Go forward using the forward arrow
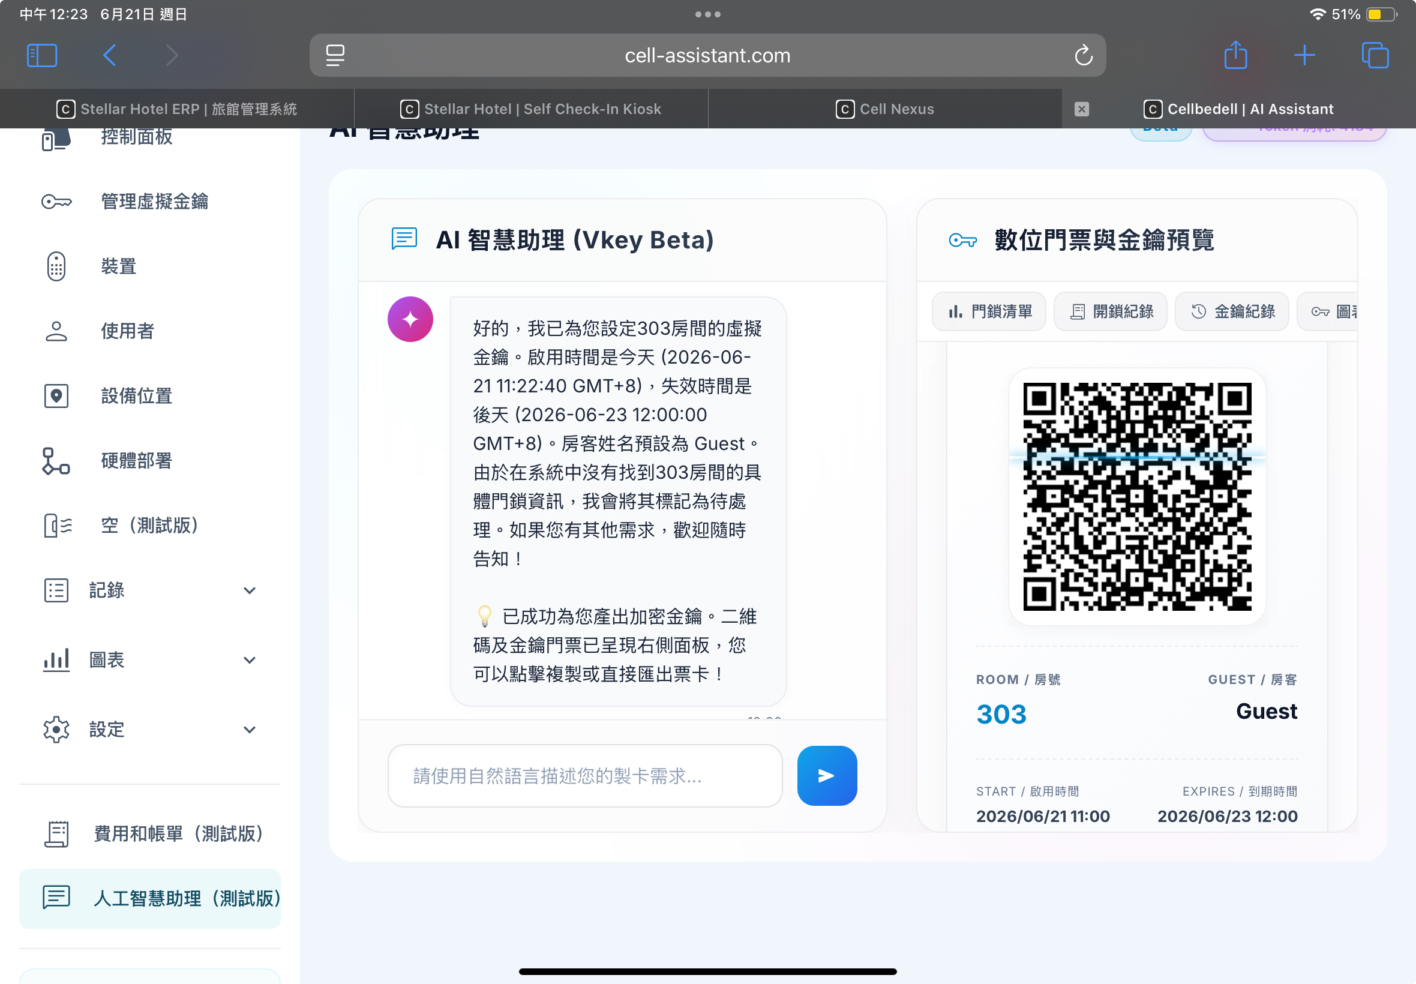This screenshot has width=1416, height=984. coord(172,55)
